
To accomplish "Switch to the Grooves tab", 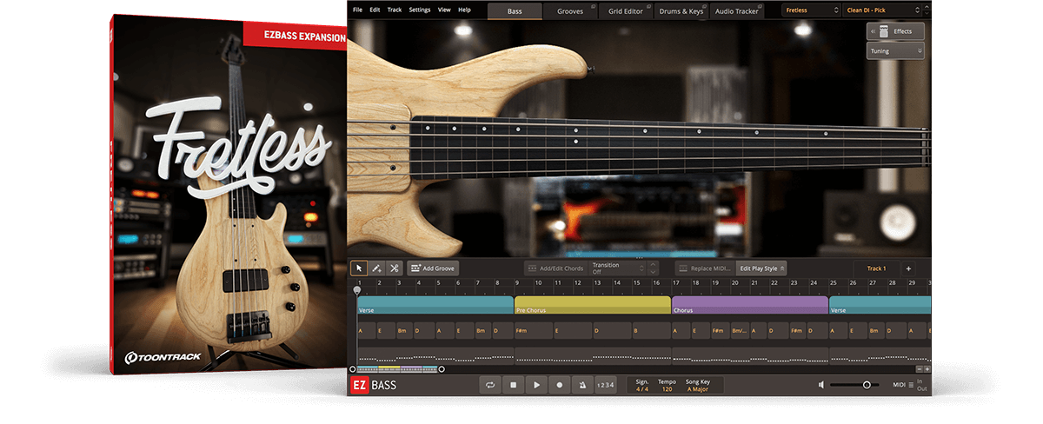I will [x=570, y=10].
